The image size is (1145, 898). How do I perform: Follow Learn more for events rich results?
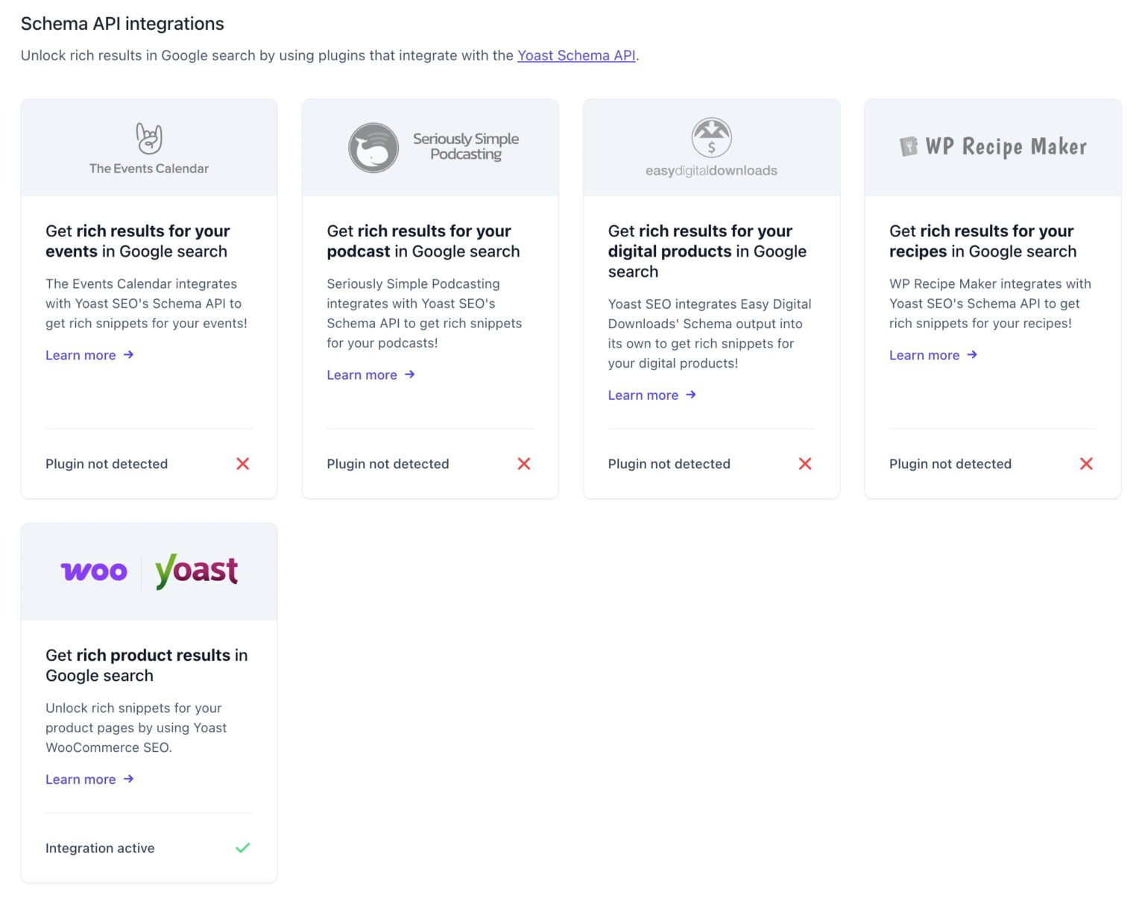tap(81, 355)
